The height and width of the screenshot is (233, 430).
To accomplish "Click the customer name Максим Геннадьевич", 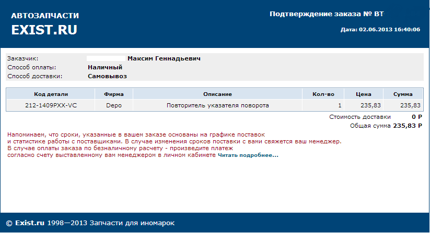I will (164, 58).
